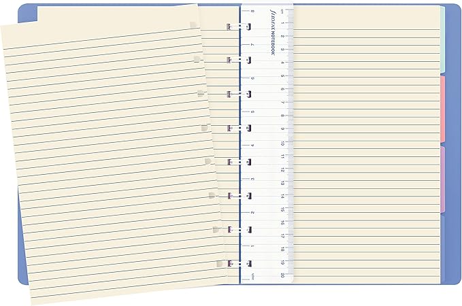Click the 5 on the ruler's inch scale
Viewport: 462px width, 306px height.
pos(252,112)
